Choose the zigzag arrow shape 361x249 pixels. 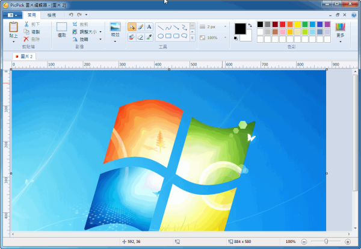(x=184, y=28)
